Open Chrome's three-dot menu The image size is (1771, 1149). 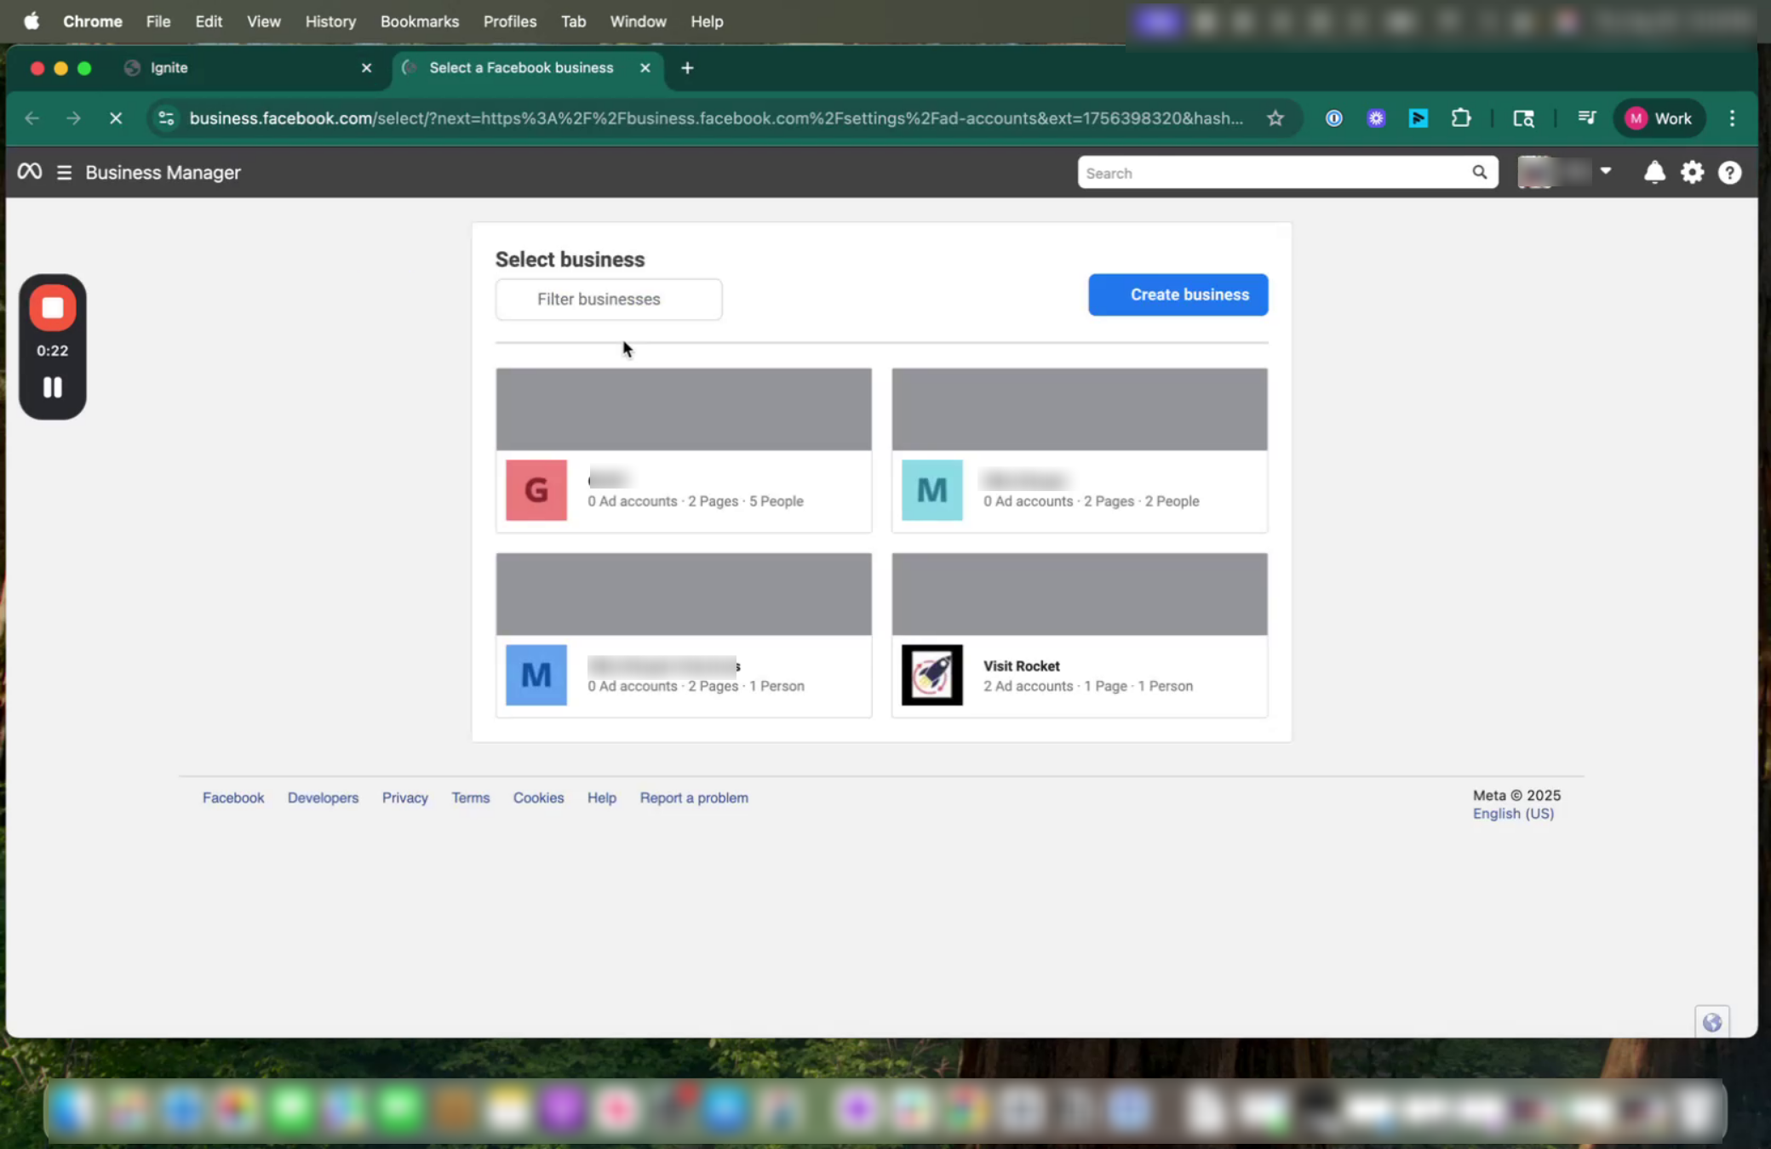1733,118
